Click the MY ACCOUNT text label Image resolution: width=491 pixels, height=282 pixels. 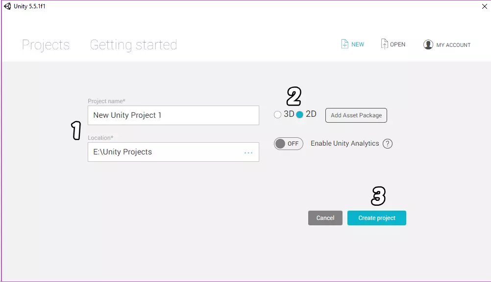tap(453, 45)
